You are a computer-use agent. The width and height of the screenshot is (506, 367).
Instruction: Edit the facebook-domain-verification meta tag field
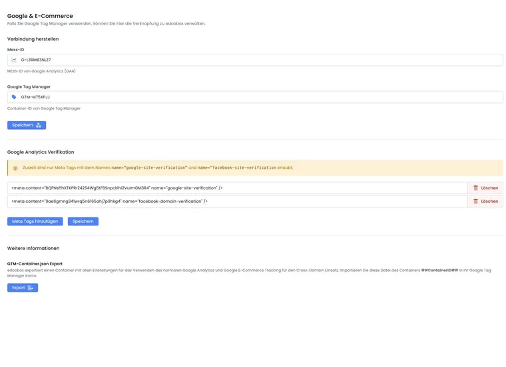237,201
